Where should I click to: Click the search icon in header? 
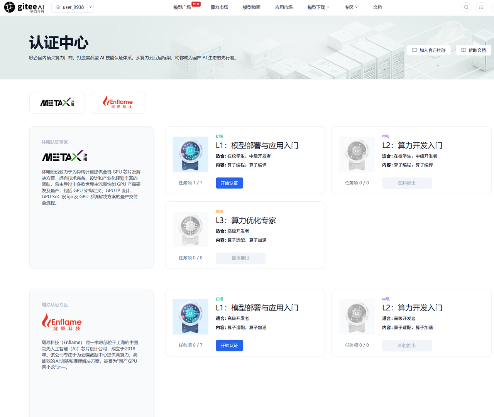coord(466,7)
